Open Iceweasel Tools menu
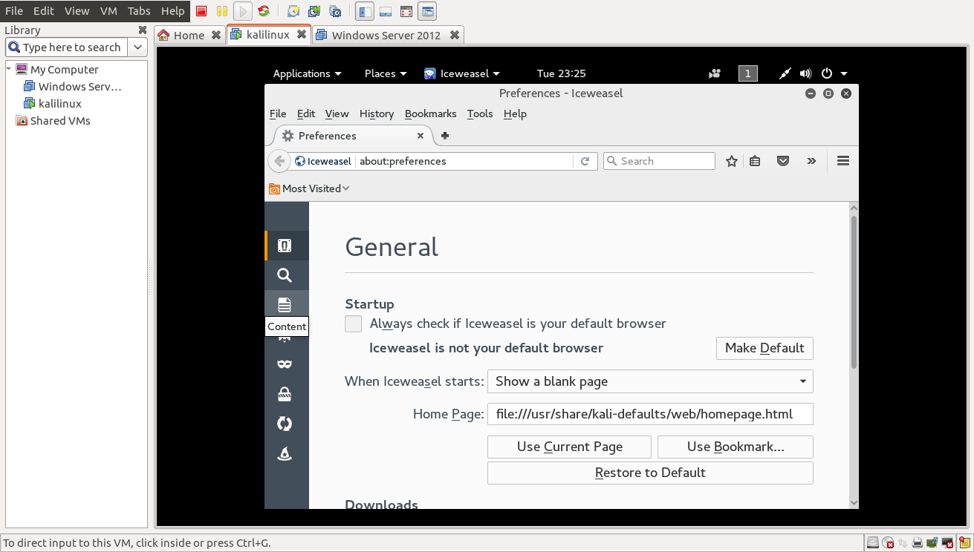 (x=480, y=114)
